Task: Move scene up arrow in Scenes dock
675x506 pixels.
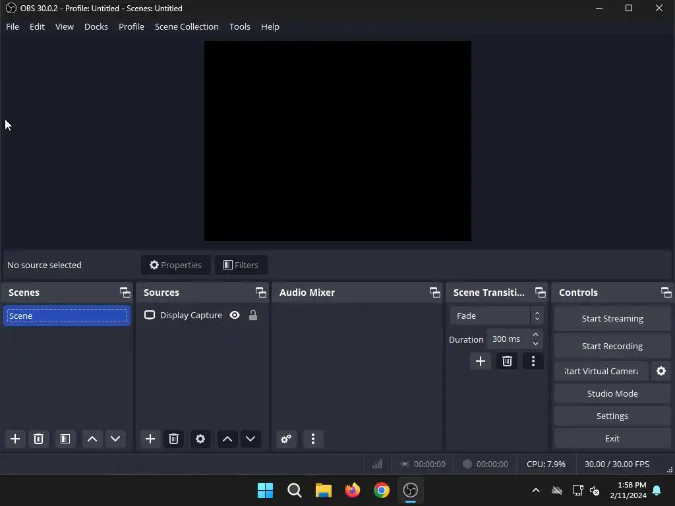Action: click(x=92, y=439)
